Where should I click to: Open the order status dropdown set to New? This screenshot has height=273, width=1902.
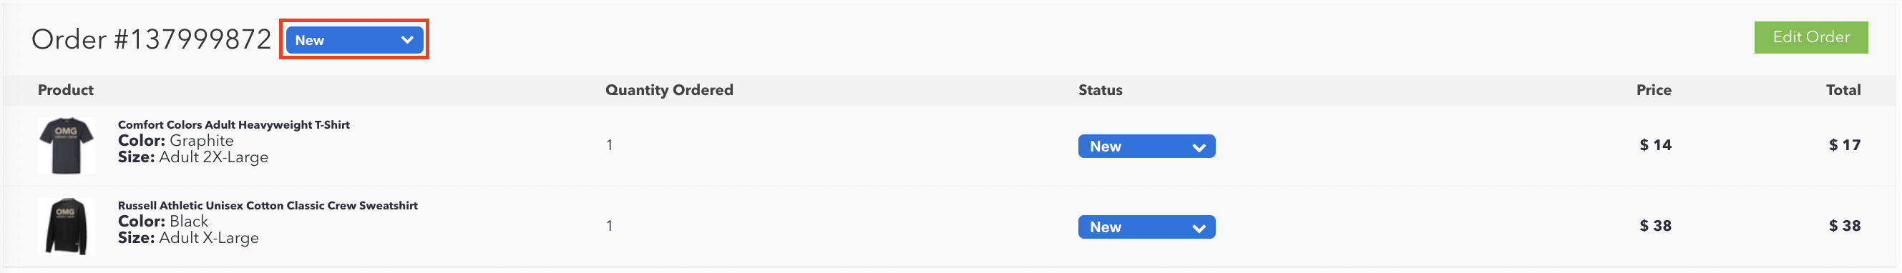(x=354, y=40)
